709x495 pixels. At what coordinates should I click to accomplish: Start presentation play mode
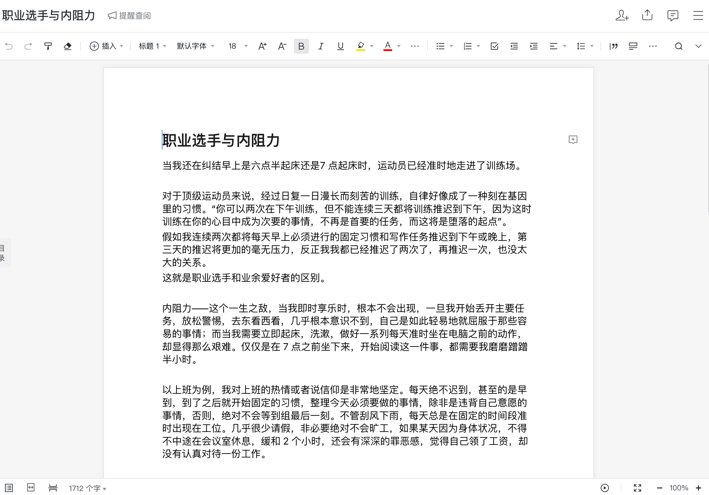604,488
